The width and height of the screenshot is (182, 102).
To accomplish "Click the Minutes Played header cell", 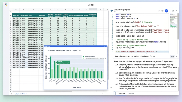I will (x=50, y=15).
